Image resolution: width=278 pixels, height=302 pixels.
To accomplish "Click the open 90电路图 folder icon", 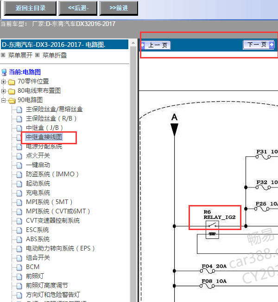I will pos(12,100).
